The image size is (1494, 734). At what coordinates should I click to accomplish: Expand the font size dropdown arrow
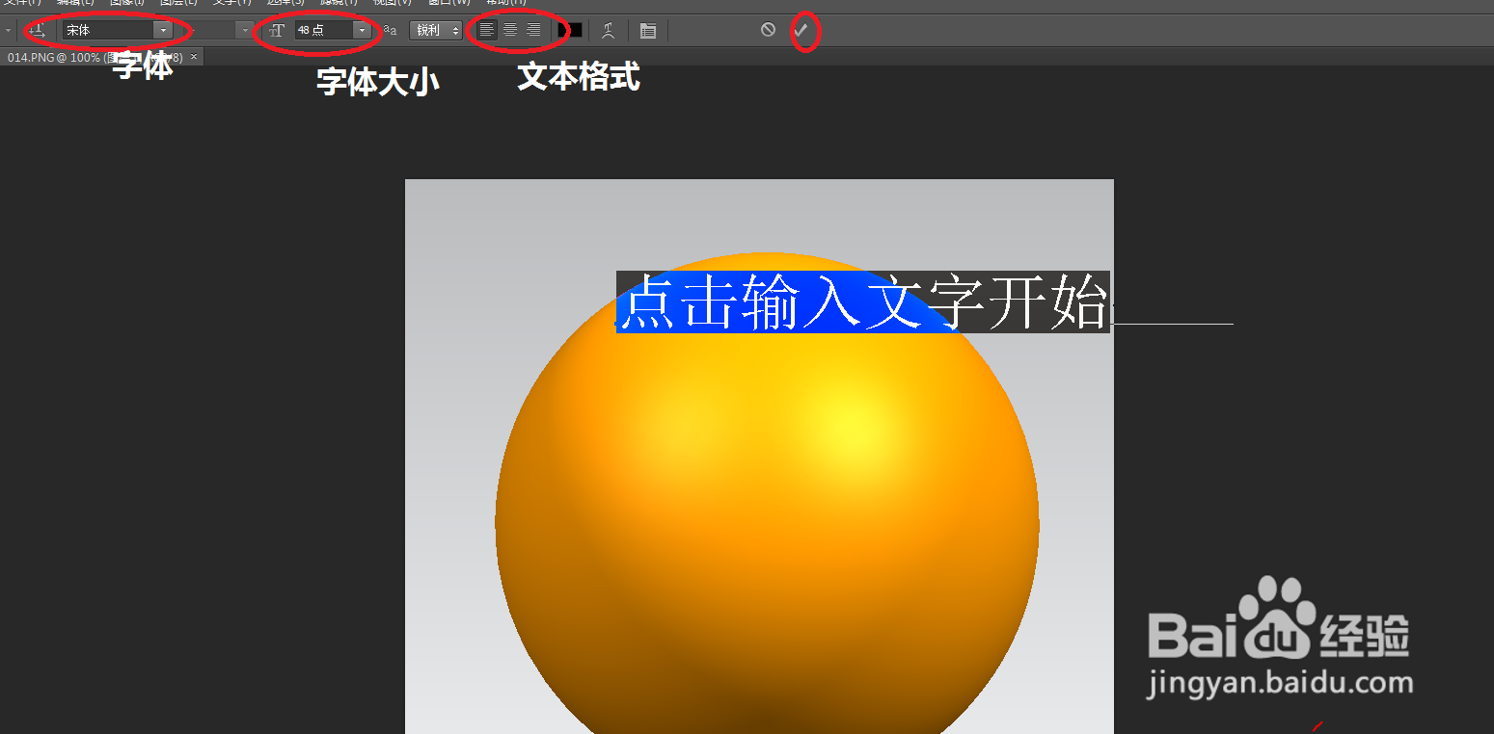tap(363, 31)
